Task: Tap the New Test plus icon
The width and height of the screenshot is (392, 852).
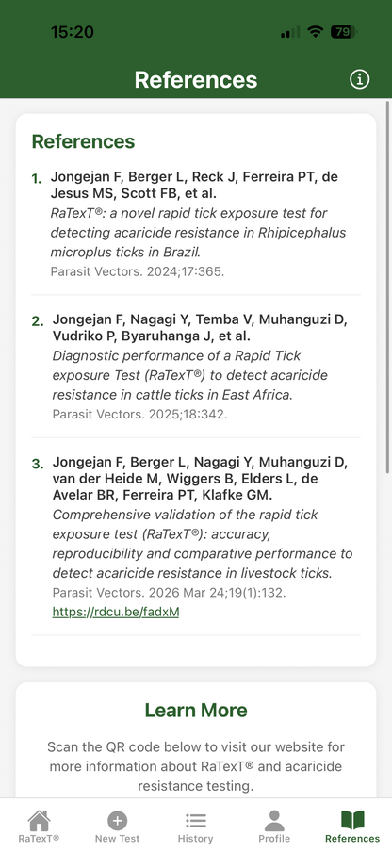Action: point(117,821)
